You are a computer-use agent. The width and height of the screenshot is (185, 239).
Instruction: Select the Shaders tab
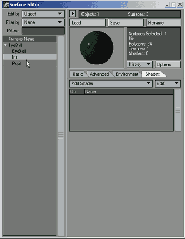(x=153, y=74)
